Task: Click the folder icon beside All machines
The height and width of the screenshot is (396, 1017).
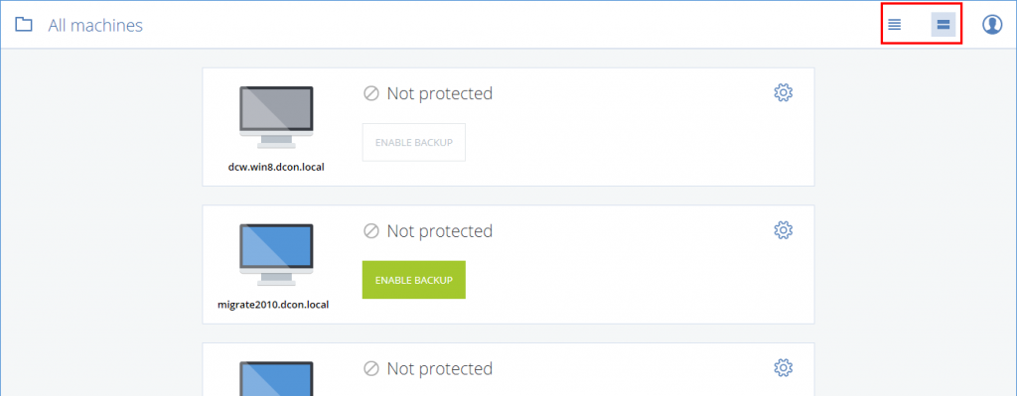Action: [x=24, y=25]
